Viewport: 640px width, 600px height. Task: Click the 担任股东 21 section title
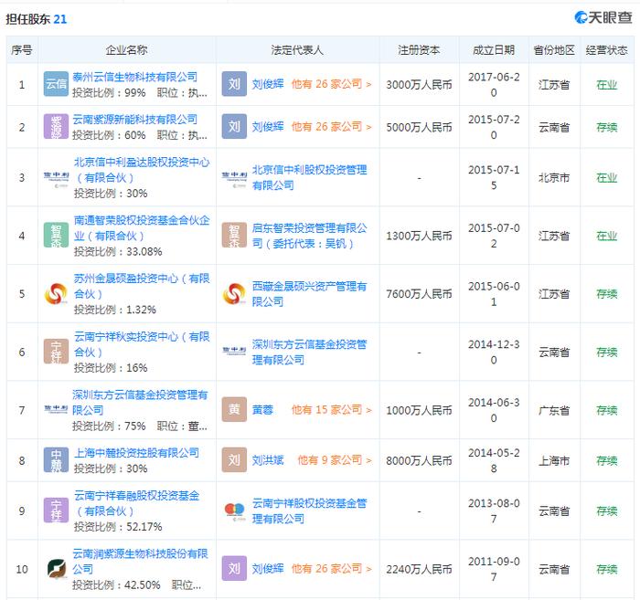[x=36, y=19]
